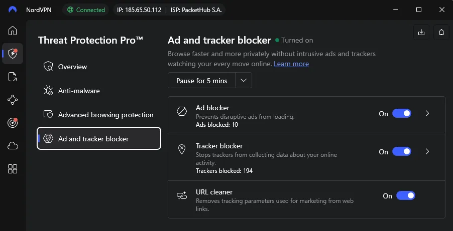Screen dimensions: 453x231
Task: Click the download icon button in the top right corner
Action: [421, 32]
